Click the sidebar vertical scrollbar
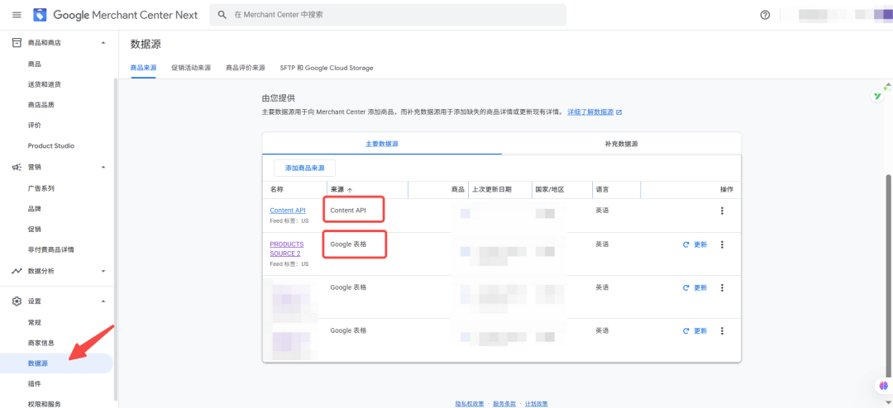Viewport: 893px width, 408px height. pyautogui.click(x=117, y=239)
